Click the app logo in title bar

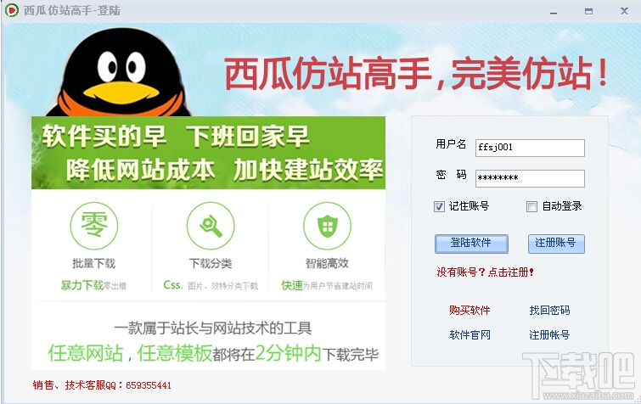pyautogui.click(x=11, y=10)
